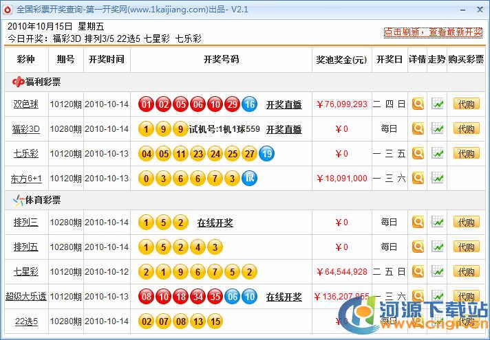
Task: Click 代购 button for 排列三
Action: [466, 222]
